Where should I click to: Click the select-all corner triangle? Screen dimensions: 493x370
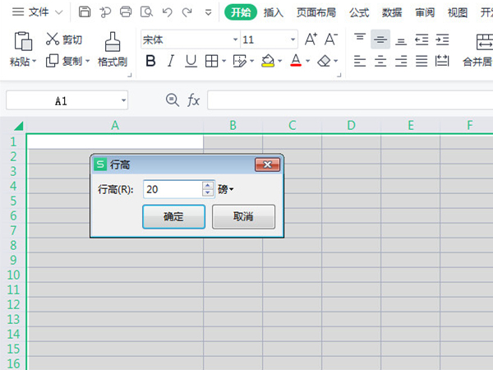click(x=19, y=126)
